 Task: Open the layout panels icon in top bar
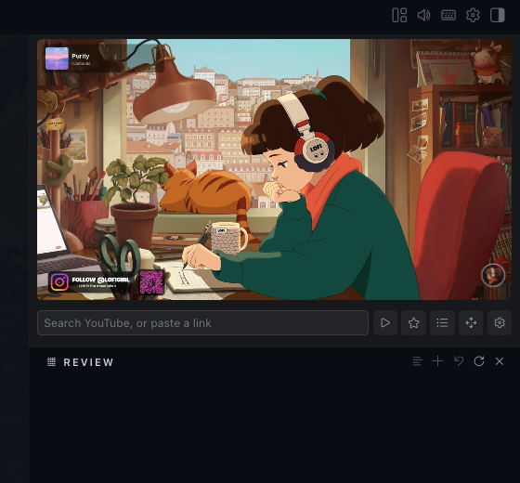399,15
